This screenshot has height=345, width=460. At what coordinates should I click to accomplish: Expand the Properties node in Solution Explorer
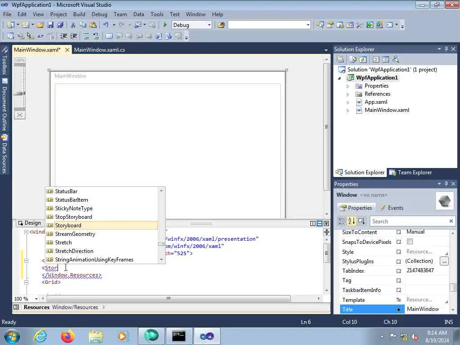(x=348, y=86)
